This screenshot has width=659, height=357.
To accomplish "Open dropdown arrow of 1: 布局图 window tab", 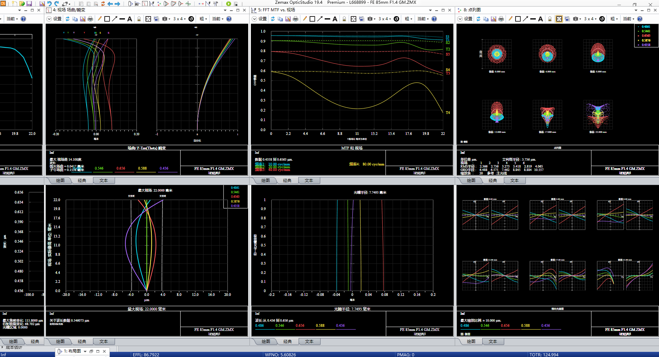I will (x=85, y=351).
